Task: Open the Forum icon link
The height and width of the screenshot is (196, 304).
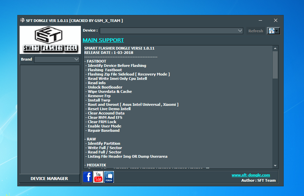Action: [x=109, y=177]
